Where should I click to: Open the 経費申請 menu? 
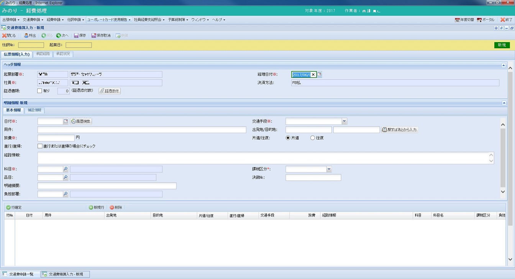pyautogui.click(x=55, y=20)
